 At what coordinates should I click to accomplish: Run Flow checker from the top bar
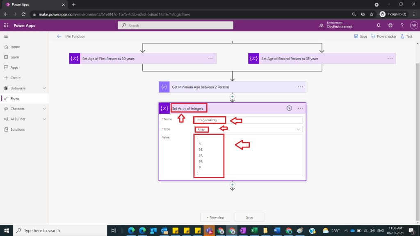click(383, 36)
